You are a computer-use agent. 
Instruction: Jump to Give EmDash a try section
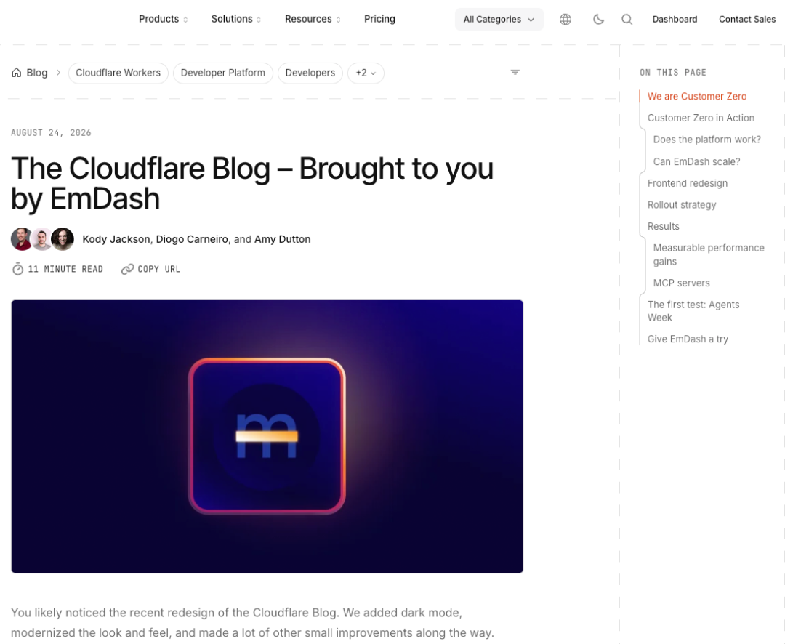coord(688,339)
